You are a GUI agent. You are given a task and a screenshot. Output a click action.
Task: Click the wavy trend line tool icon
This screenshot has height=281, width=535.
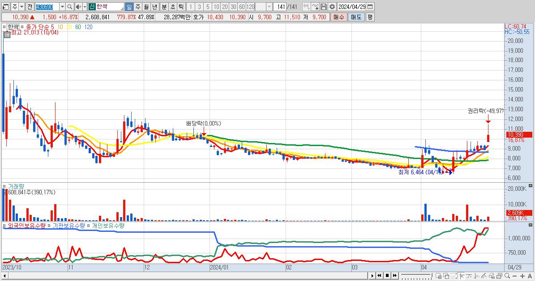pos(469,276)
